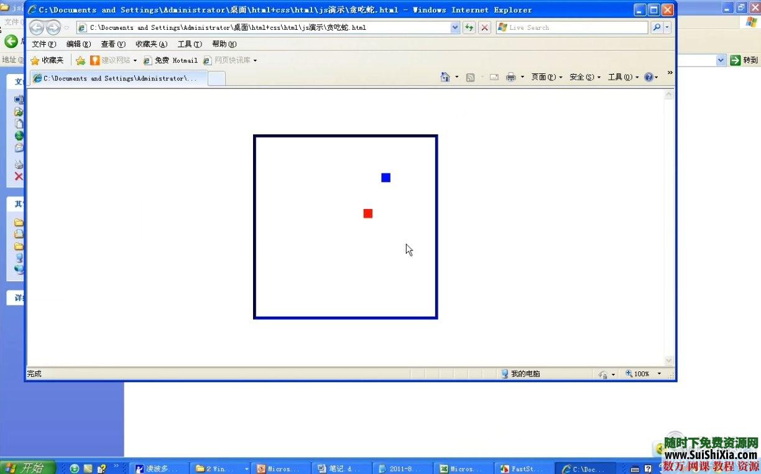761x474 pixels.
Task: Open the 免费 Hotmail link
Action: [x=170, y=60]
